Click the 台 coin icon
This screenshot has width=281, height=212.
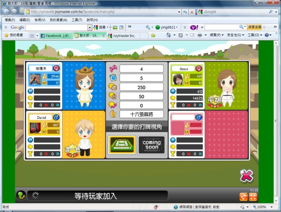click(113, 96)
